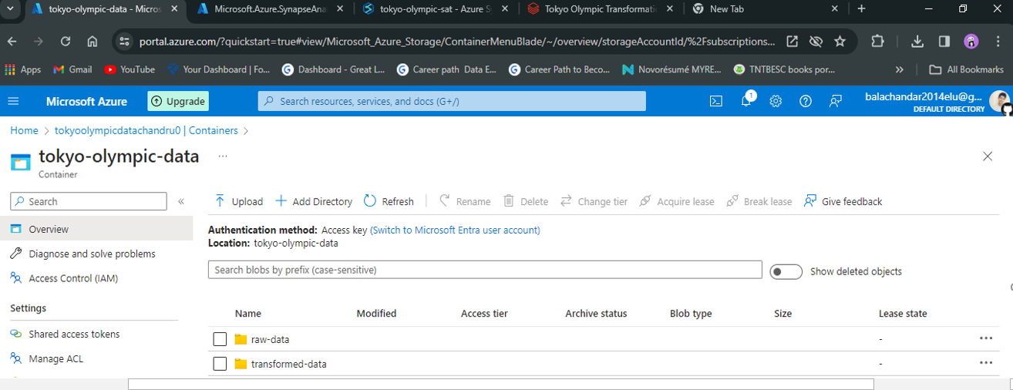This screenshot has width=1013, height=390.
Task: Click the Blob type column header
Action: pos(691,314)
